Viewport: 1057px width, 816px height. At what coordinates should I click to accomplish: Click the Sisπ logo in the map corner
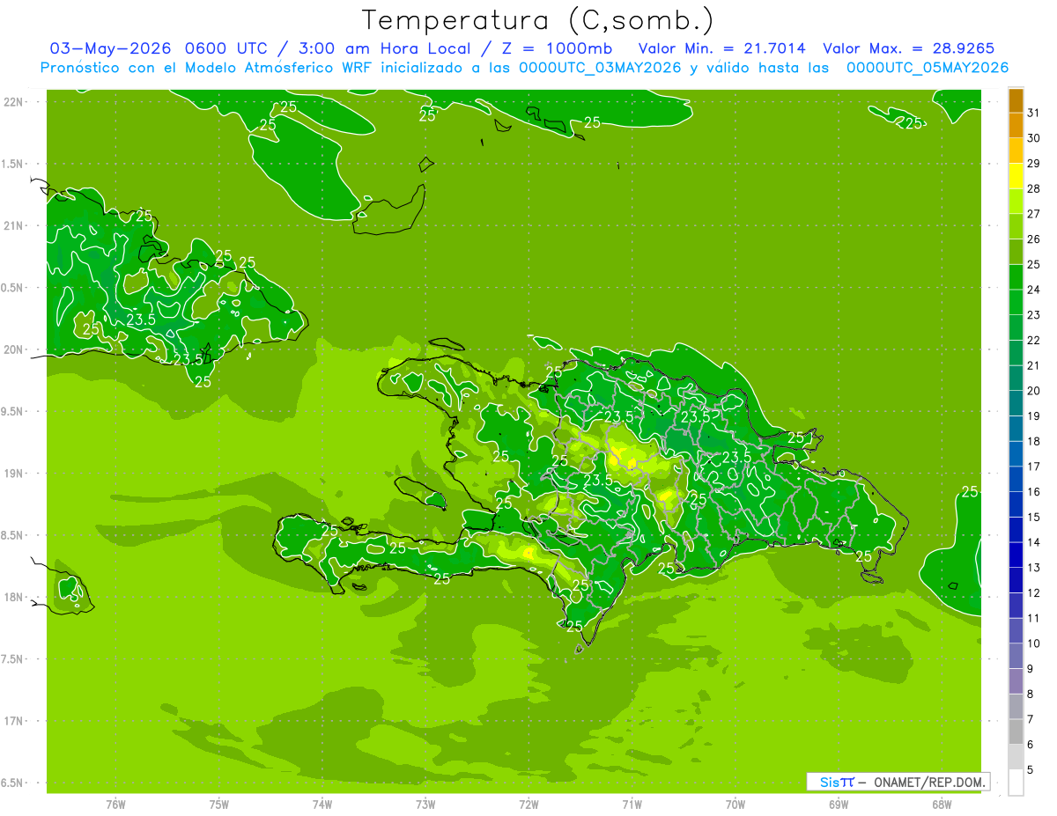pos(836,782)
